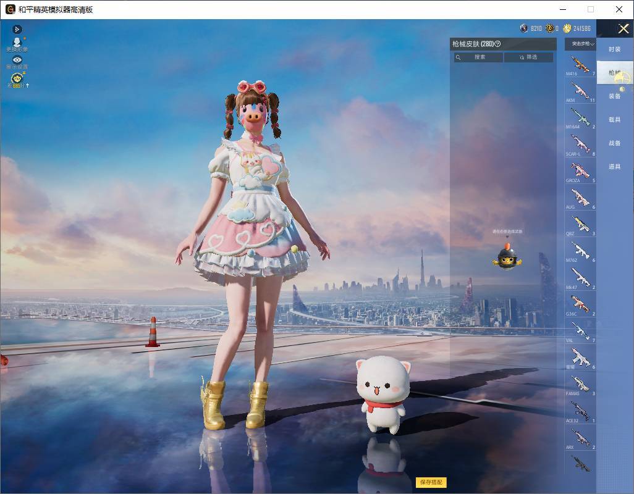Click the 保存搭配 save outfit button

[431, 482]
